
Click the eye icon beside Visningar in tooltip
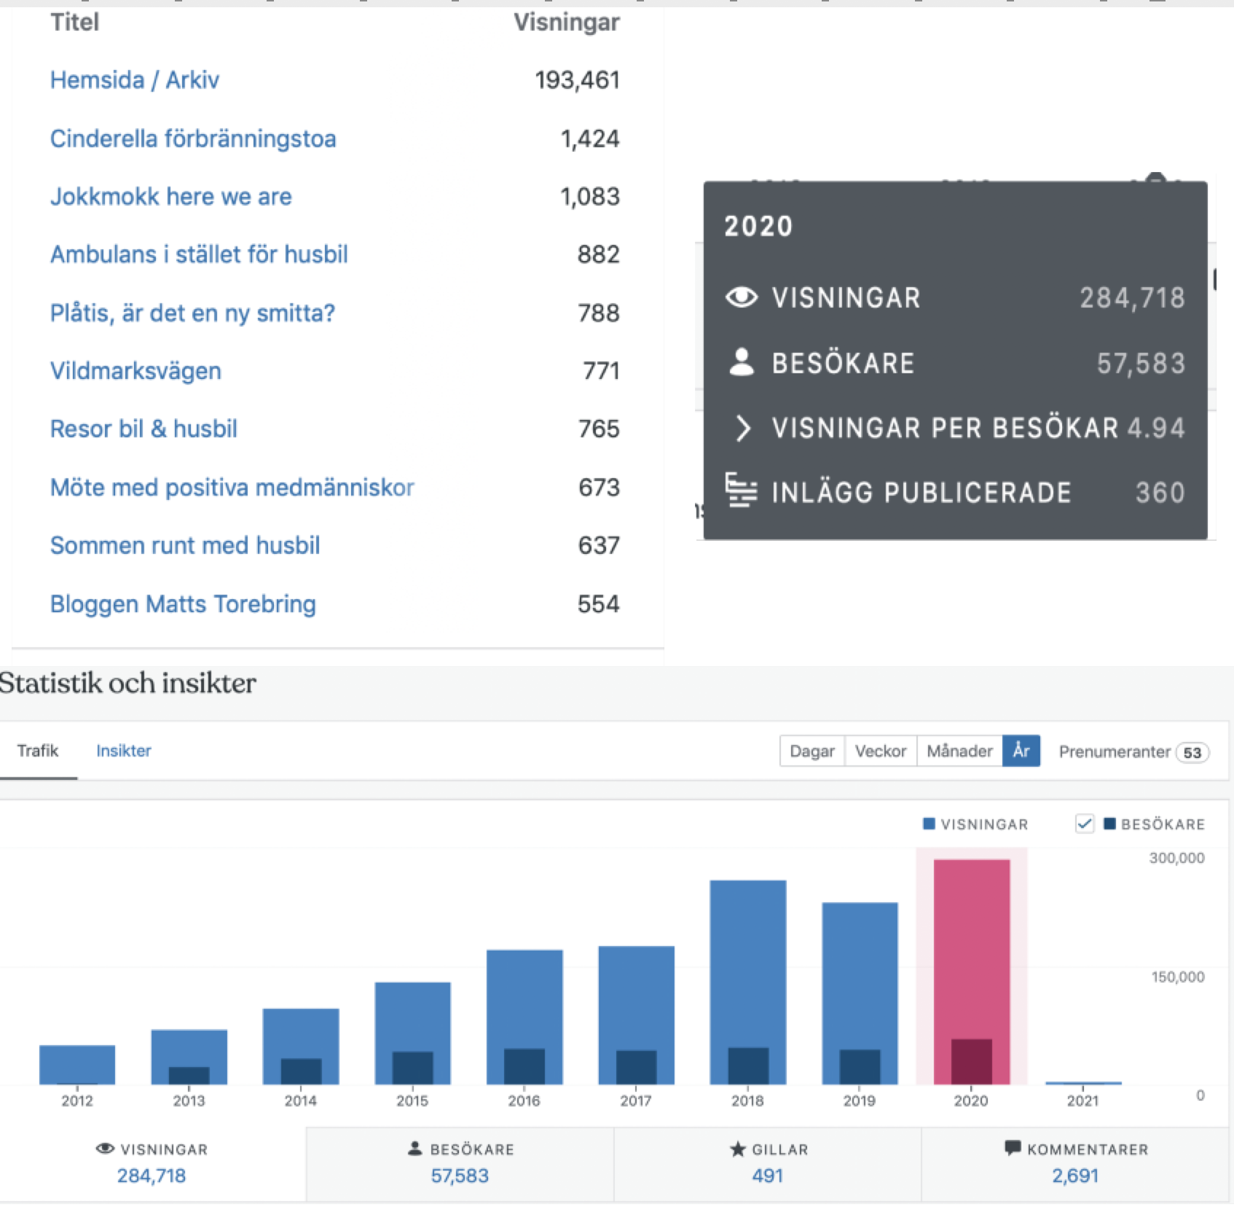click(742, 297)
